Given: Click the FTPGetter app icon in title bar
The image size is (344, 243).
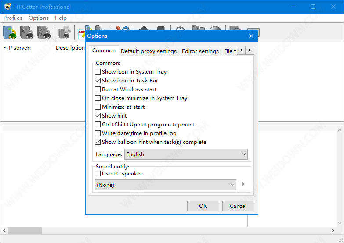Looking at the screenshot, I should click(x=7, y=7).
